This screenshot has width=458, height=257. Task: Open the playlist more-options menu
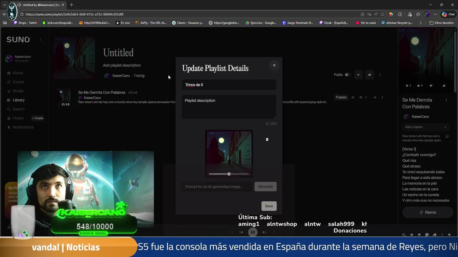click(380, 75)
